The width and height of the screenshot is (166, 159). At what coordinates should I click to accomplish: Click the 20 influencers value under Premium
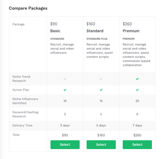[x=137, y=101]
